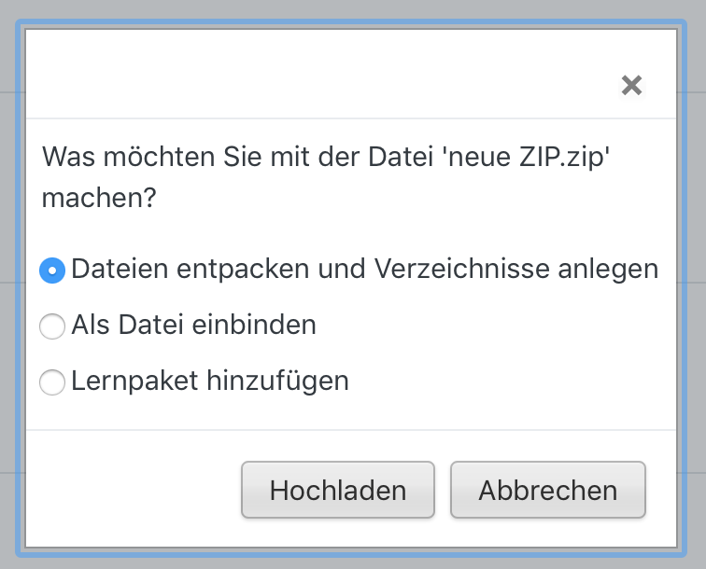Click the empty radio circle beside 'Als Datei einbinden'
Viewport: 706px width, 569px height.
click(x=52, y=326)
